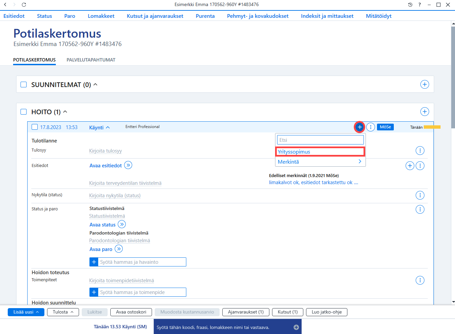Open Indeksit ja mittaukset menu
The image size is (455, 334).
[327, 16]
